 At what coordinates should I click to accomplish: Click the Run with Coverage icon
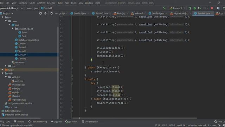click(x=199, y=8)
